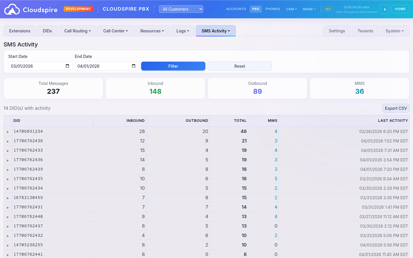This screenshot has width=413, height=258.
Task: Open the End Date calendar picker icon
Action: click(133, 66)
